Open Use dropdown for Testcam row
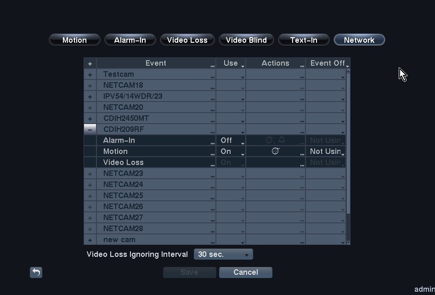Screen dimensions: 435x295 231,74
